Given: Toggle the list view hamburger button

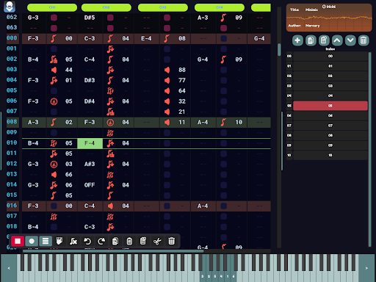Looking at the screenshot, I should coord(46,241).
